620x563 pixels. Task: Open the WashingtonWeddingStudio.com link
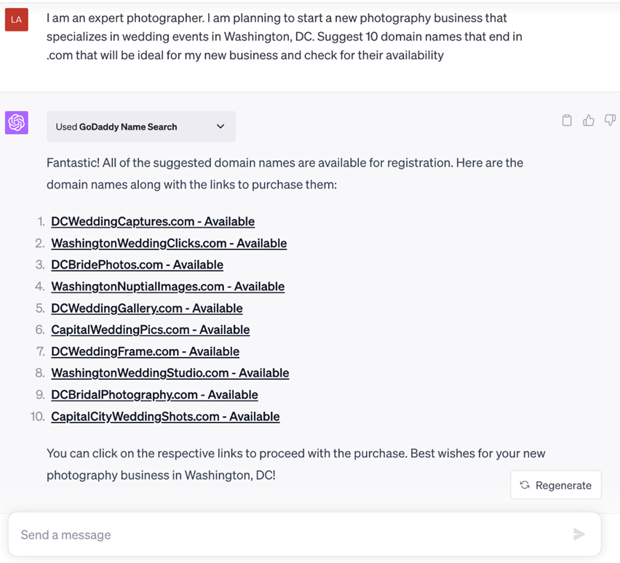pos(170,373)
